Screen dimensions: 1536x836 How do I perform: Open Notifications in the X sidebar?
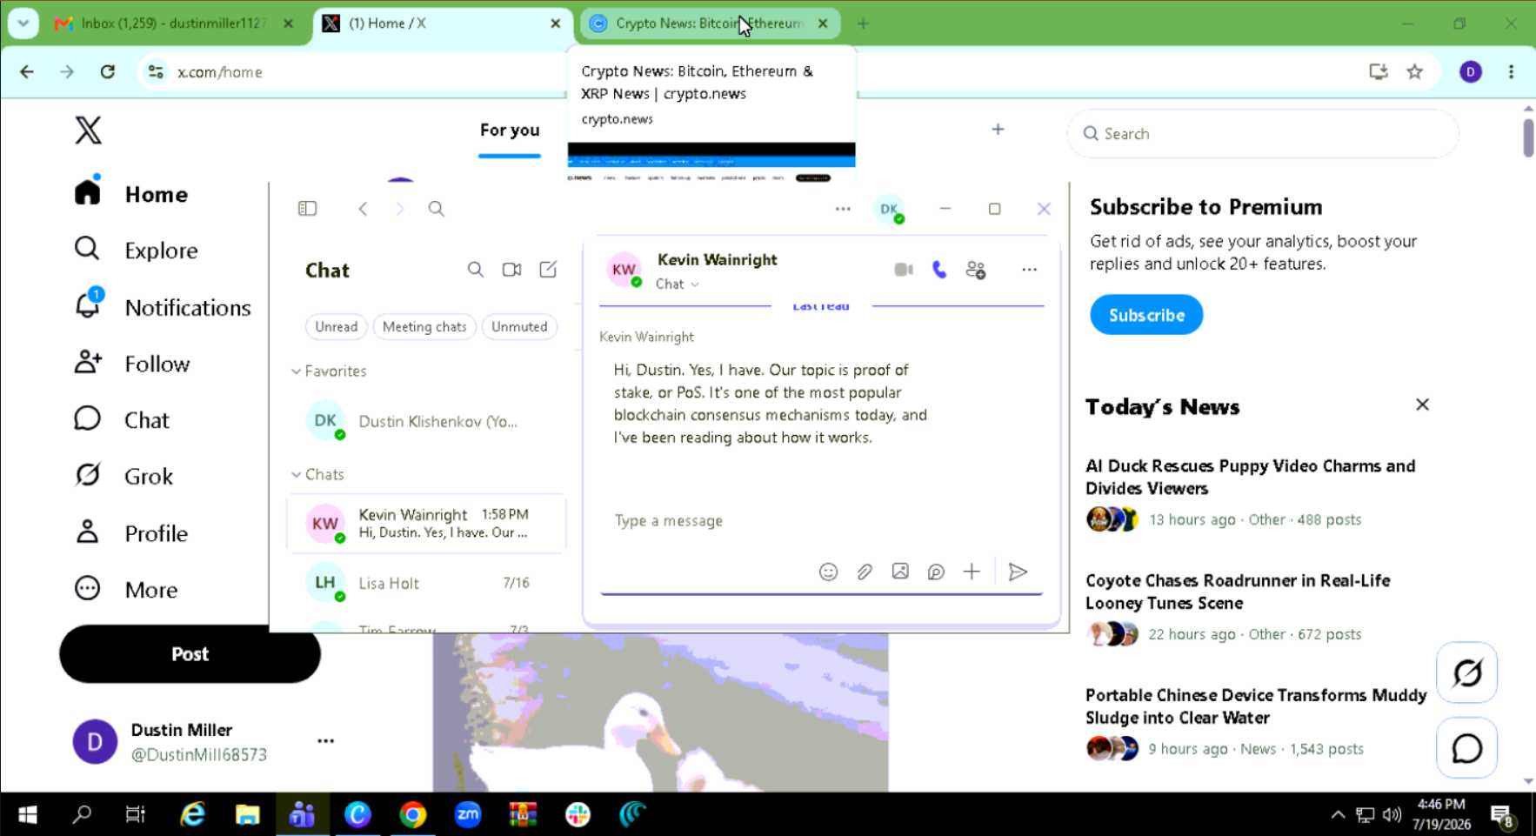coord(163,307)
